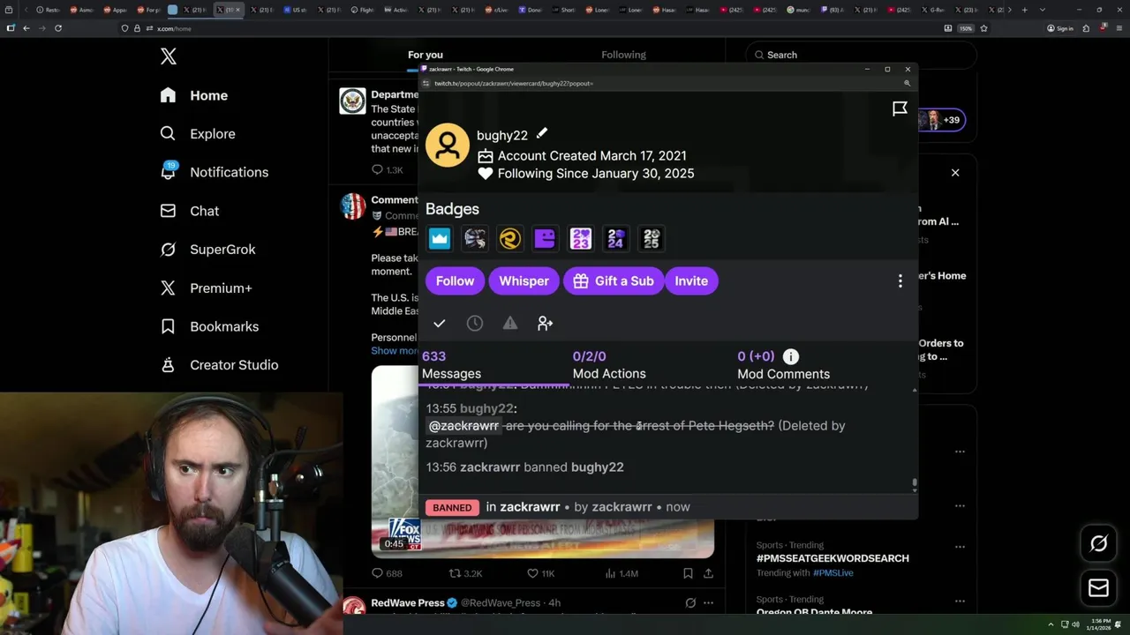Switch to the For you tab
Screen dimensions: 1130x635
click(x=426, y=55)
